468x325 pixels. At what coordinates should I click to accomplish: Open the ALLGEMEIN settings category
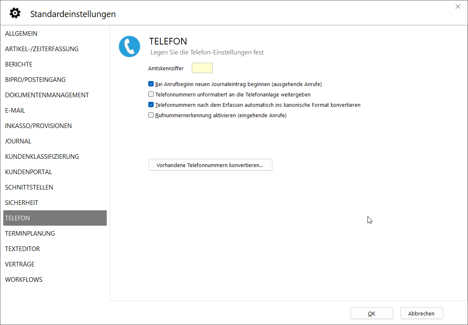click(21, 34)
